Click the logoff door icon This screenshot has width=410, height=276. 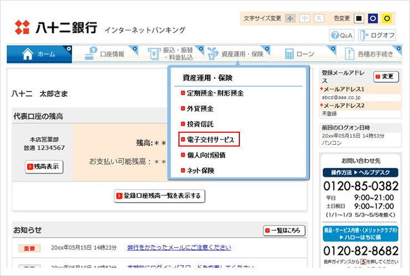point(364,35)
